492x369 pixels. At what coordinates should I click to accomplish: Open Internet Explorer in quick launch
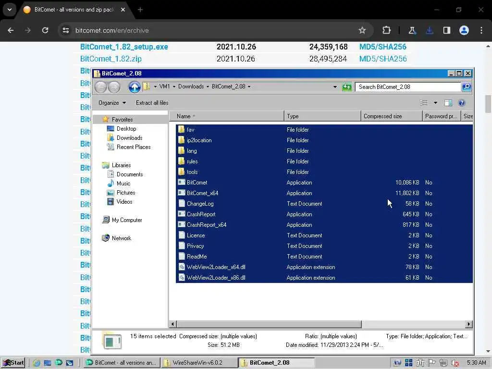tap(37, 363)
